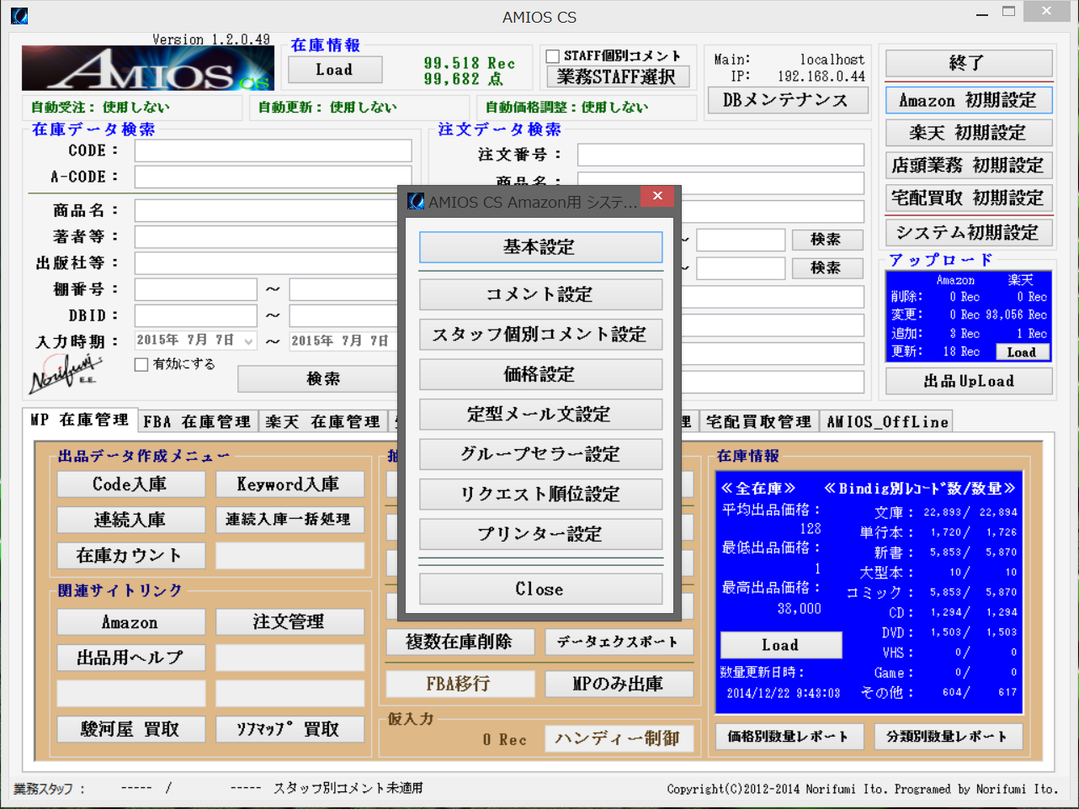1079x809 pixels.
Task: Click the 著者等 input field
Action: (x=267, y=236)
